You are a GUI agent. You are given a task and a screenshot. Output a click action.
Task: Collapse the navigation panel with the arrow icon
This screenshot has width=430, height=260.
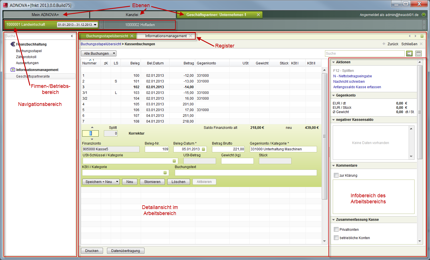click(x=72, y=36)
